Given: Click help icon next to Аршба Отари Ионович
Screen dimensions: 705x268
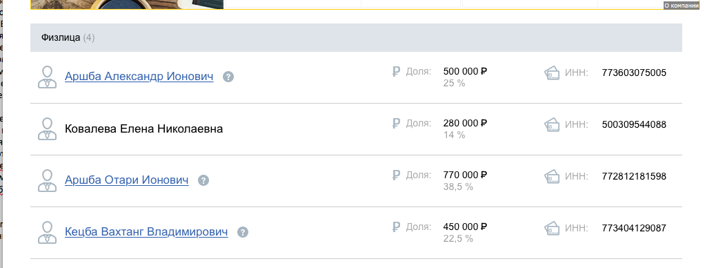Looking at the screenshot, I should point(203,180).
